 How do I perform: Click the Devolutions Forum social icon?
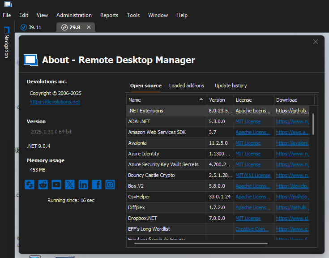(x=30, y=185)
